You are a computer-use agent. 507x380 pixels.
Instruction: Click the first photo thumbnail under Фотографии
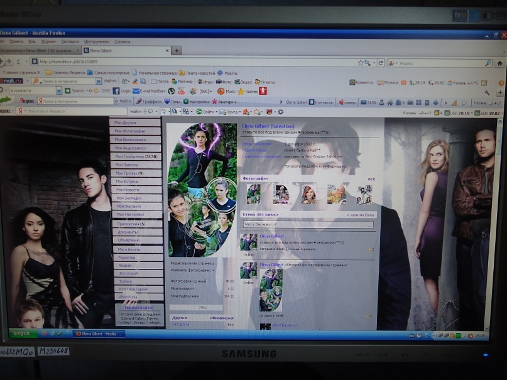[253, 194]
